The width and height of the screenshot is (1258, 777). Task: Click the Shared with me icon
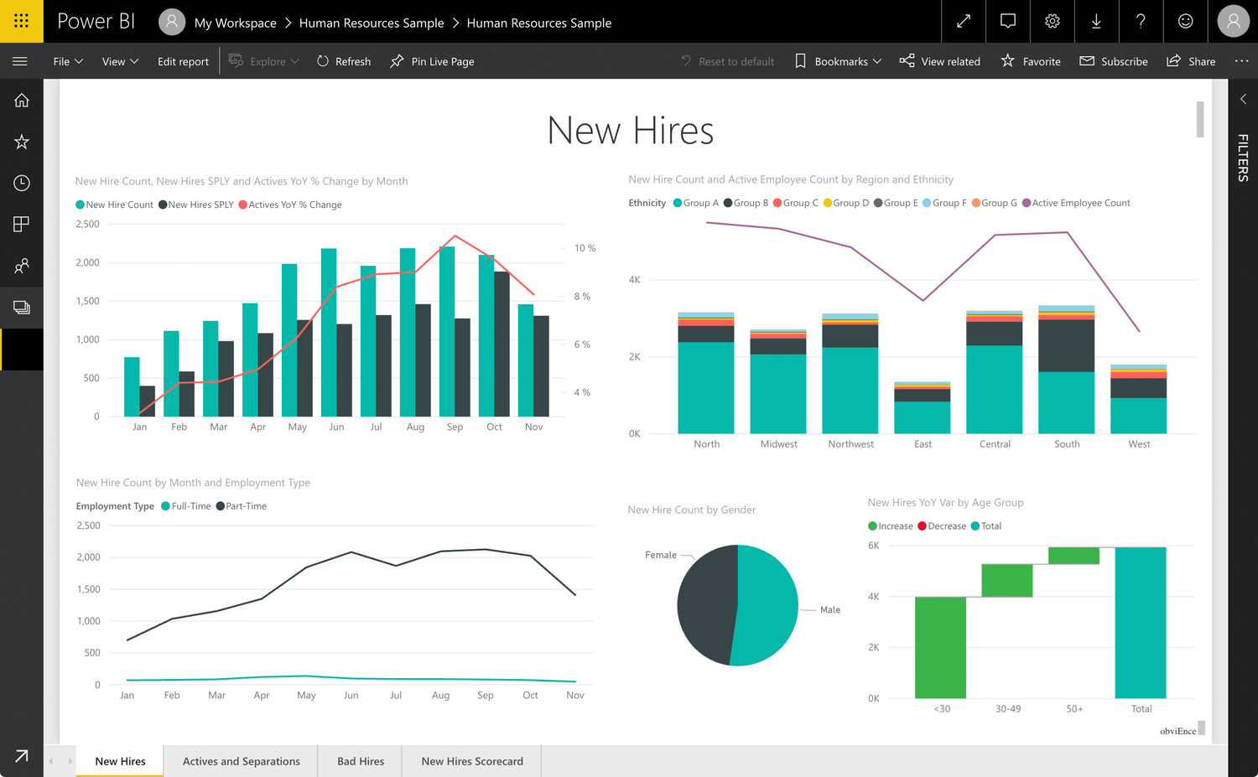22,266
